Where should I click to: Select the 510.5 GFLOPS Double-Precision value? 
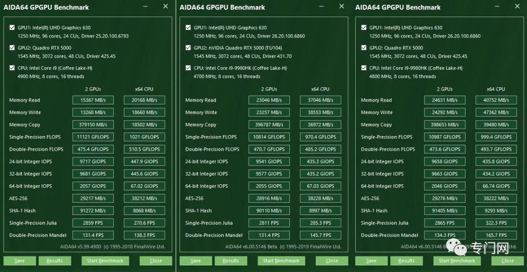[x=144, y=149]
